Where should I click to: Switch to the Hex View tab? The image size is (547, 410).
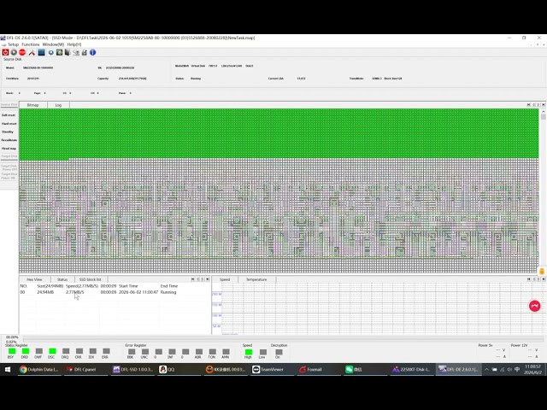34,279
